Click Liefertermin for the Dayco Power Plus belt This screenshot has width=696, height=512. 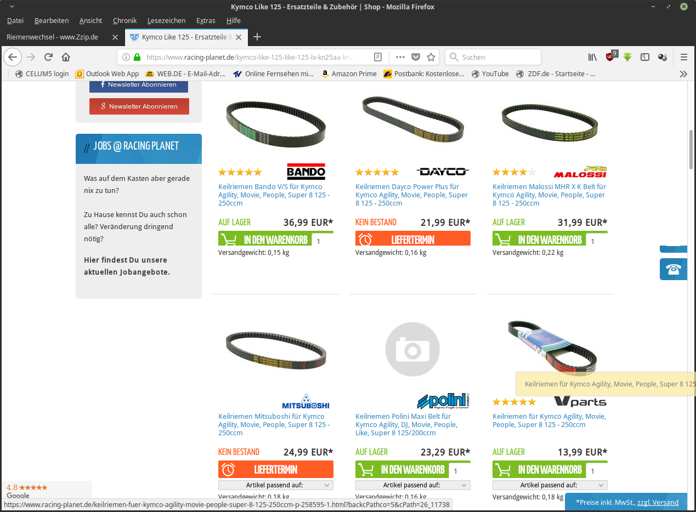point(413,239)
